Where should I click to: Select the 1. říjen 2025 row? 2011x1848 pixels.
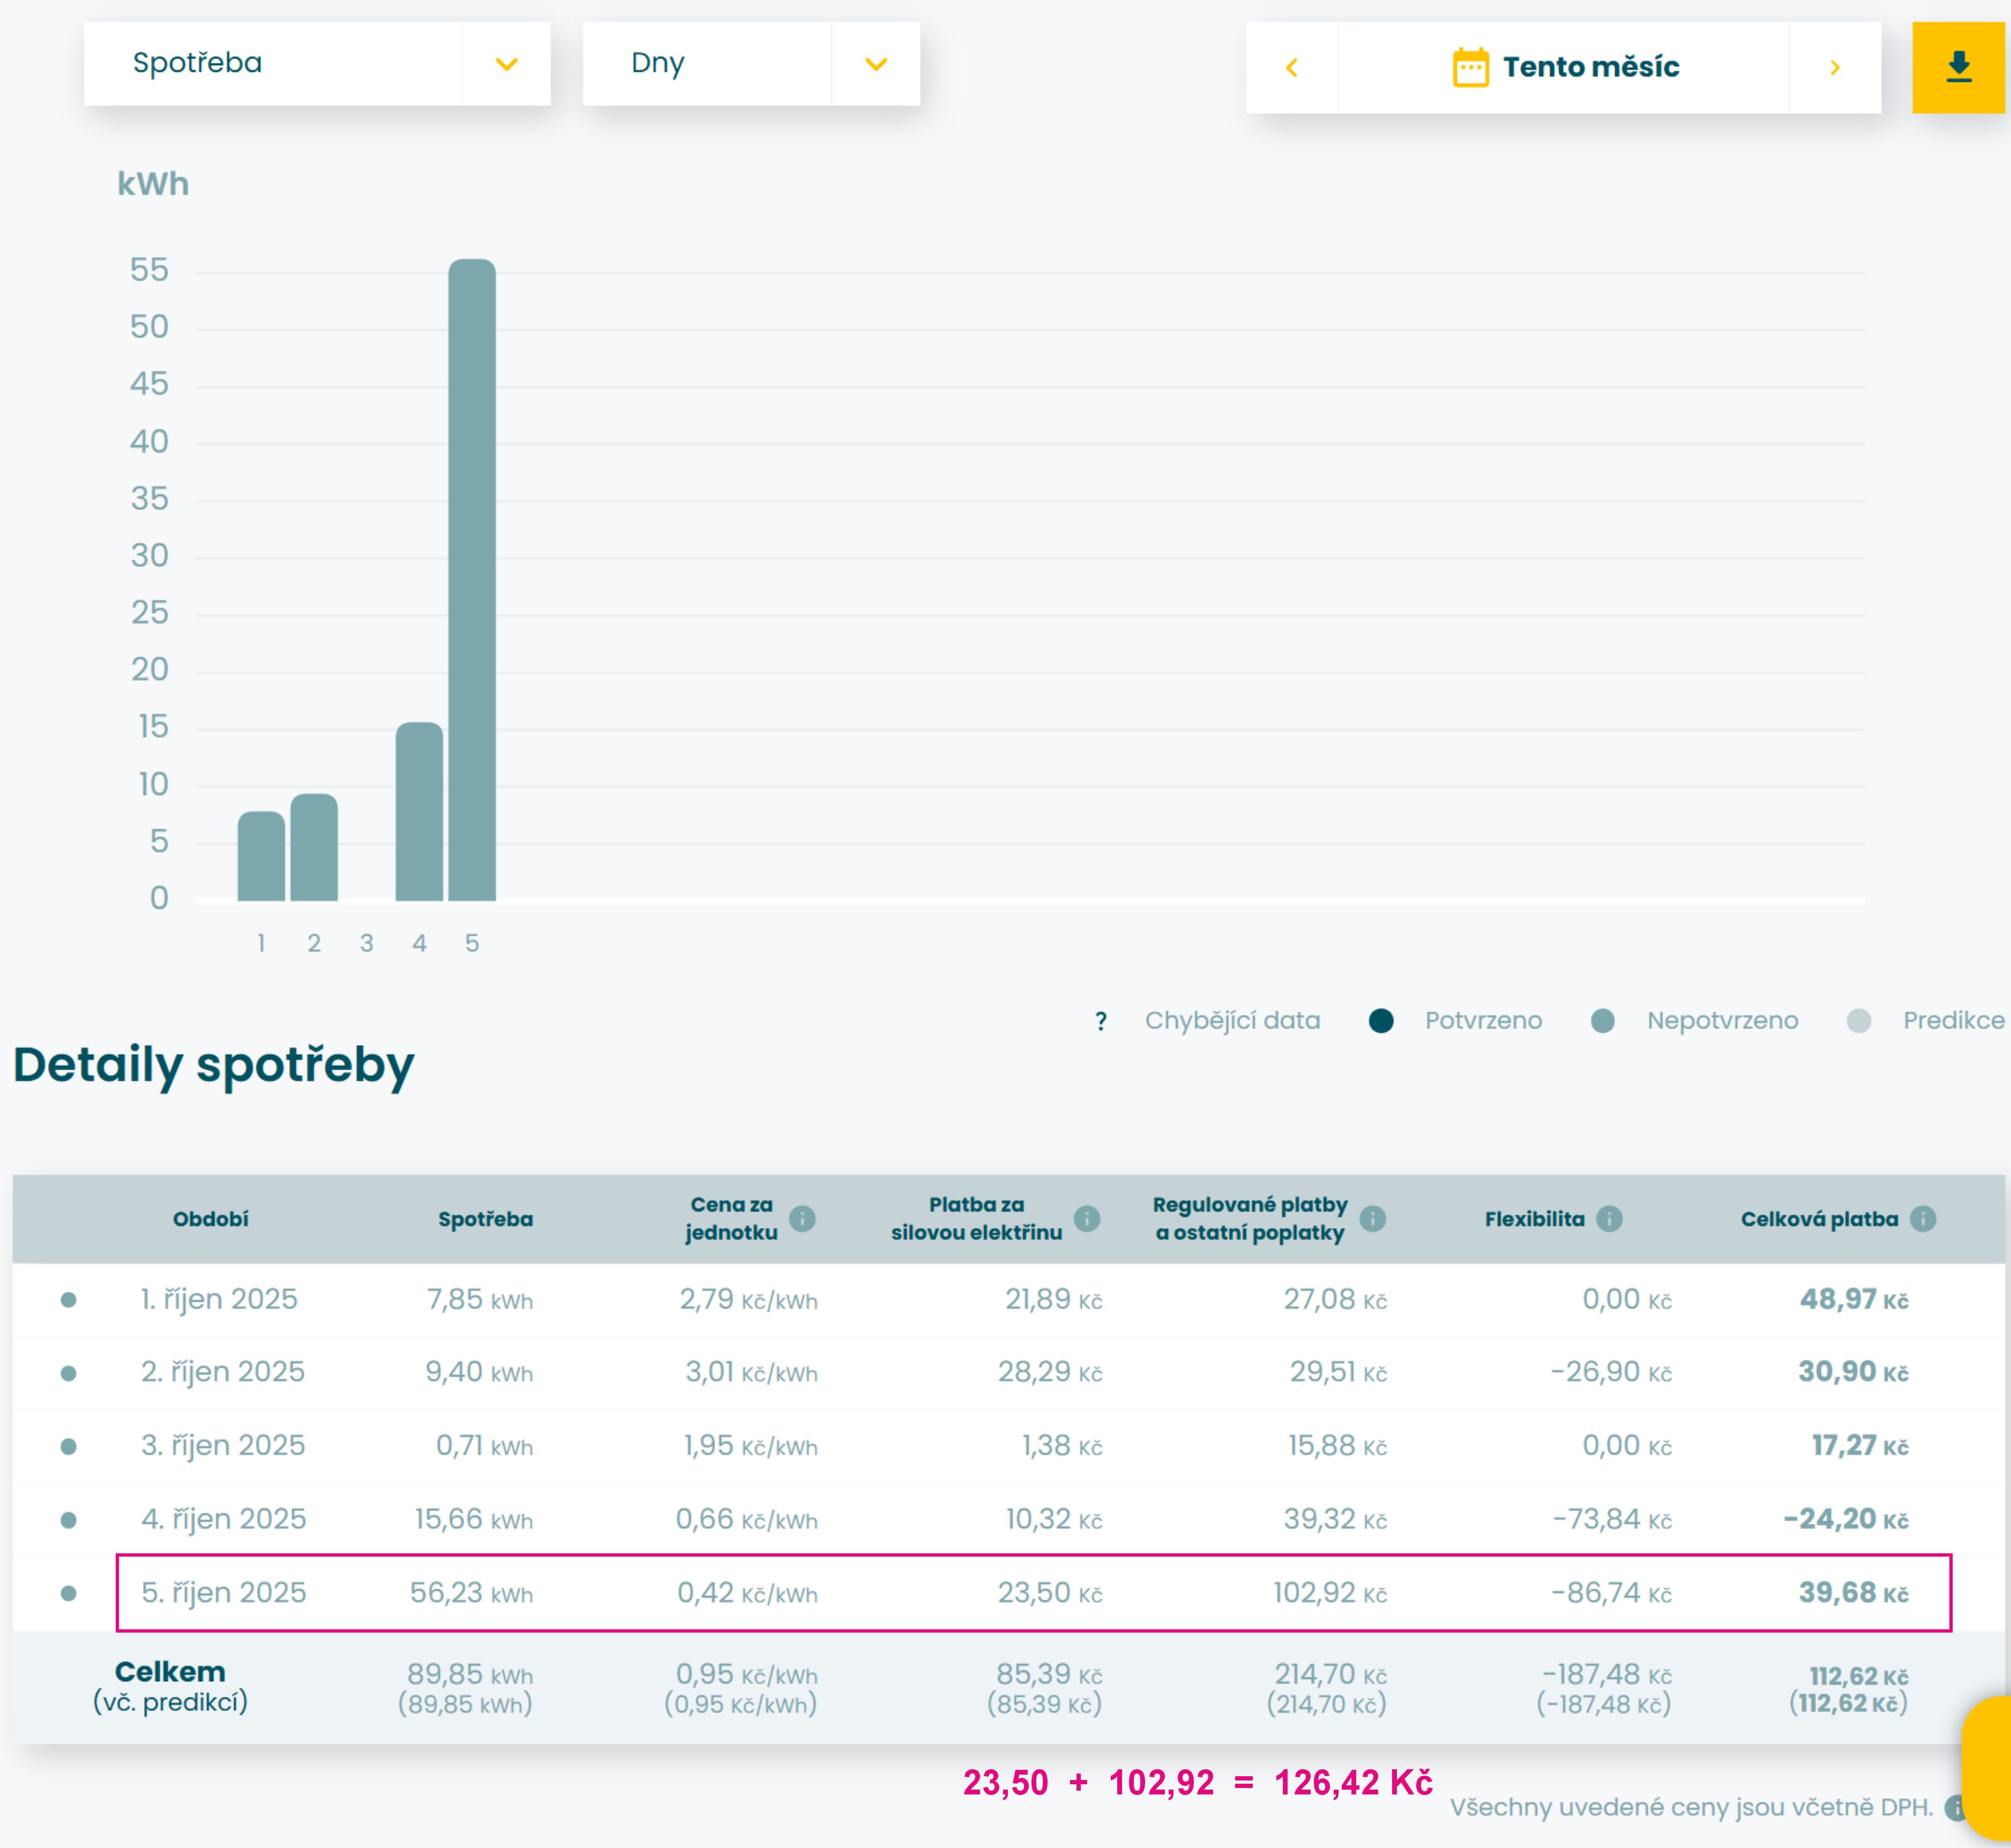click(x=219, y=1299)
